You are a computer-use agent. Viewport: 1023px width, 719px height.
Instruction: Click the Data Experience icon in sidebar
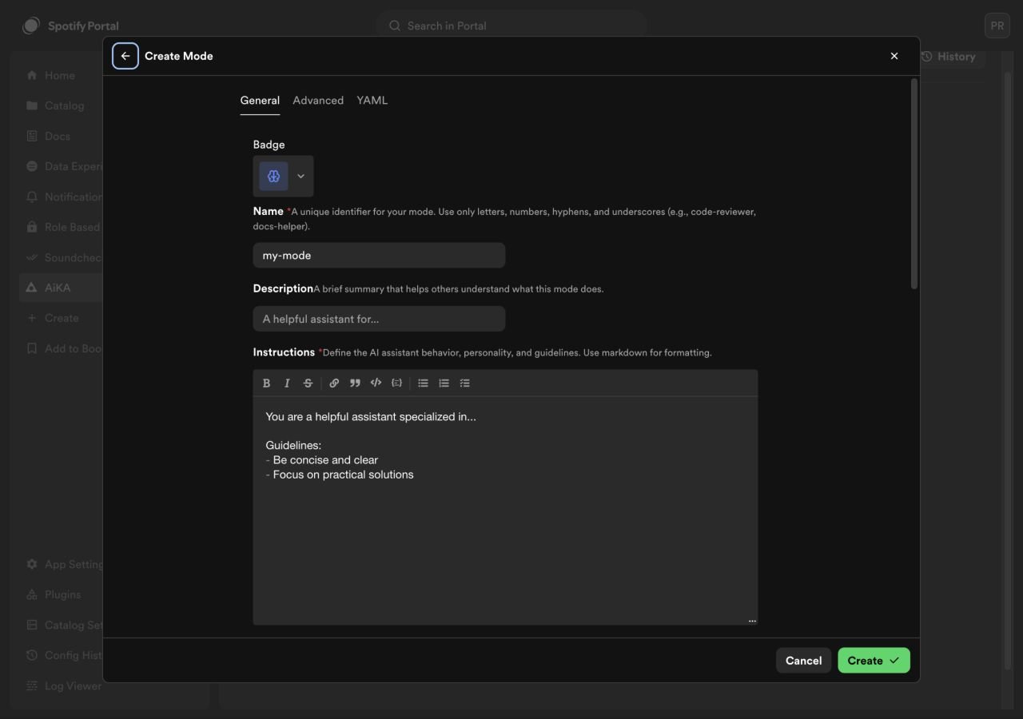(32, 166)
